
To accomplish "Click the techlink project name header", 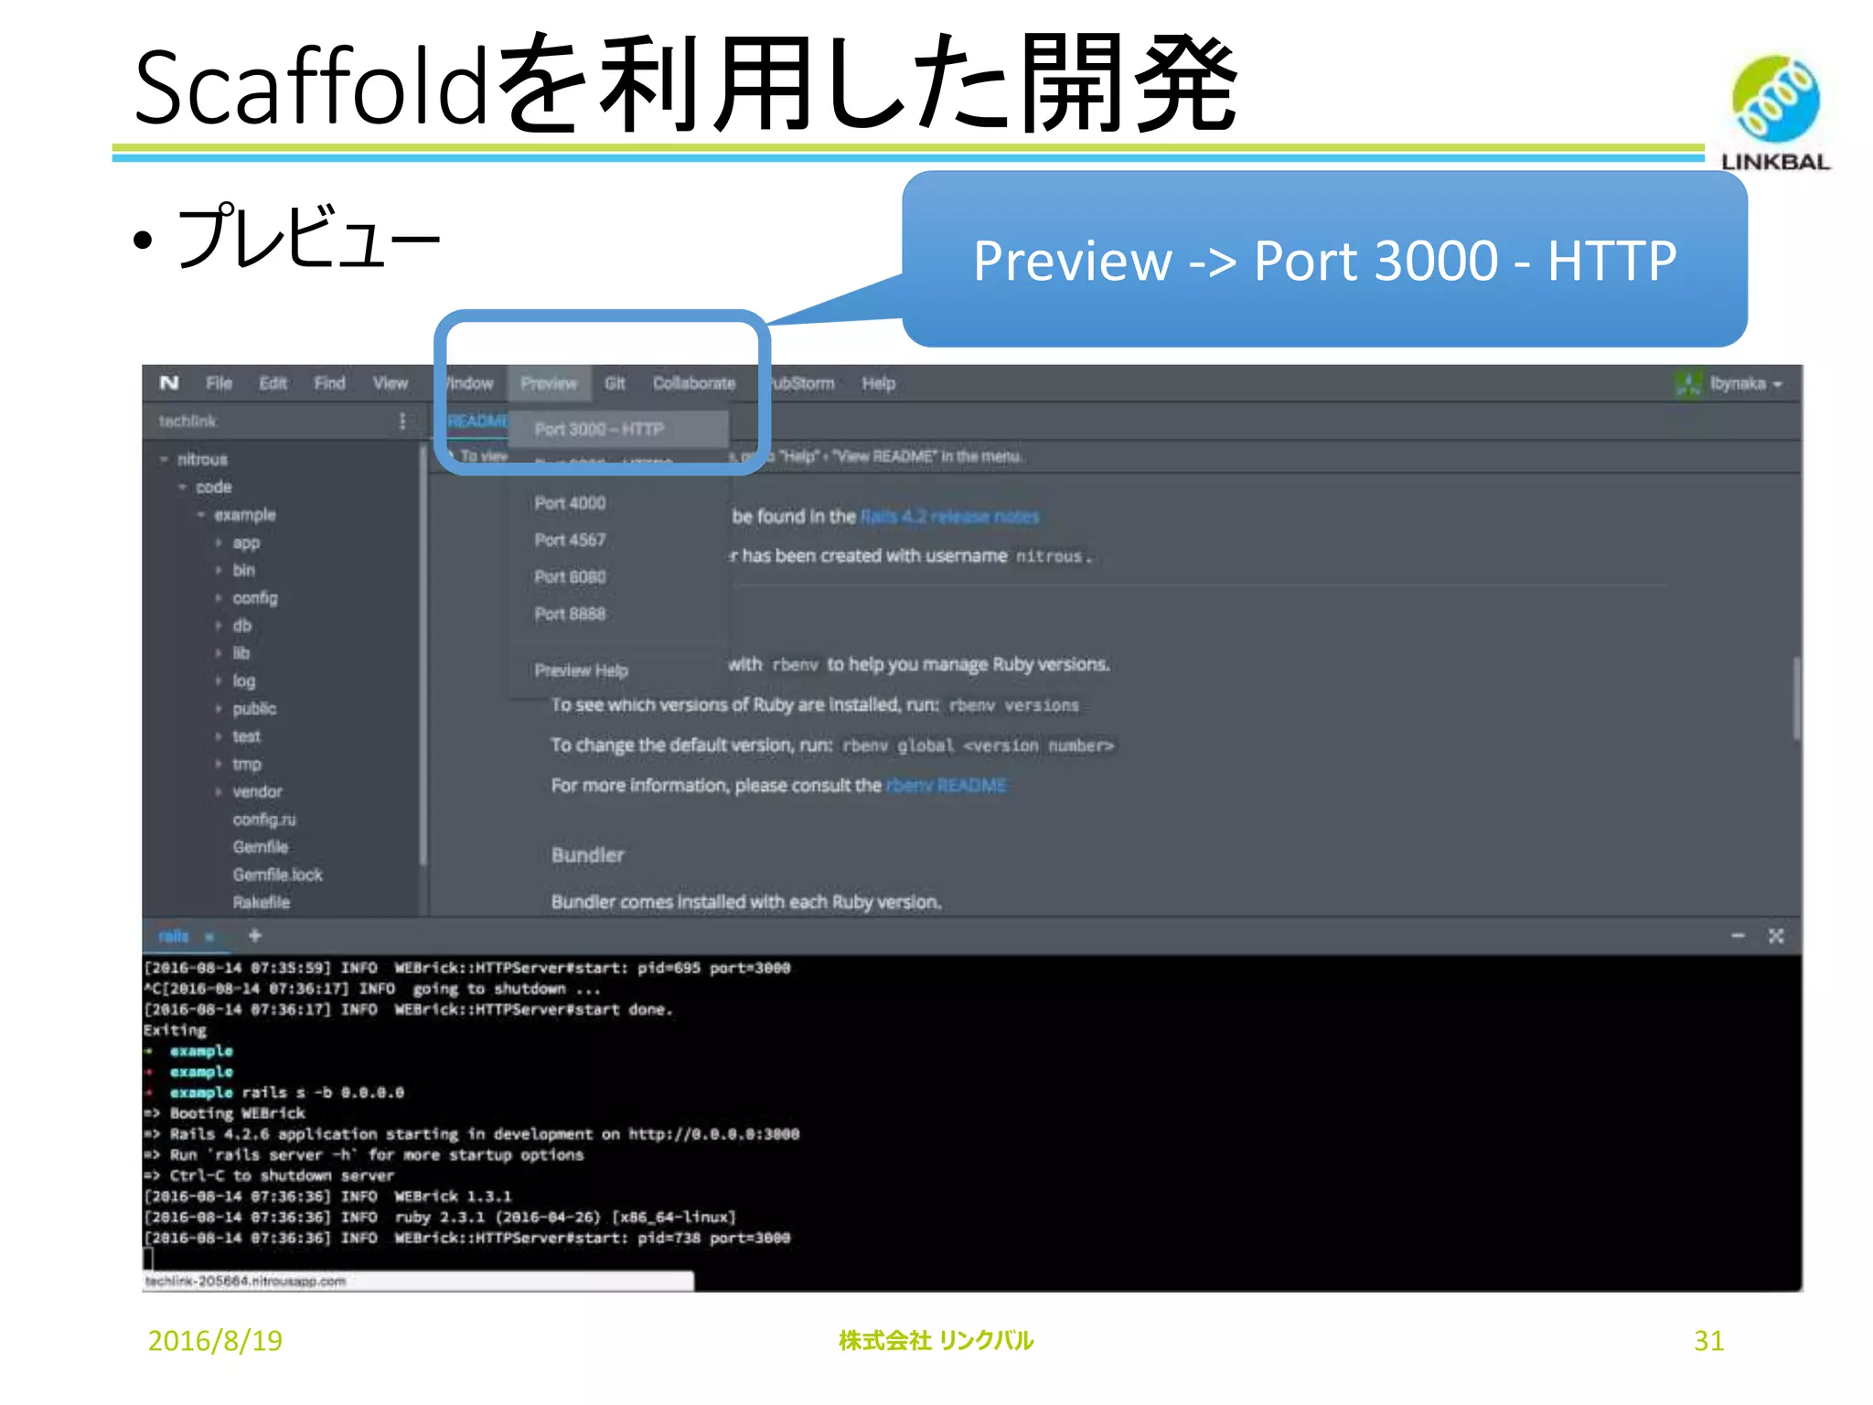I will (x=187, y=421).
